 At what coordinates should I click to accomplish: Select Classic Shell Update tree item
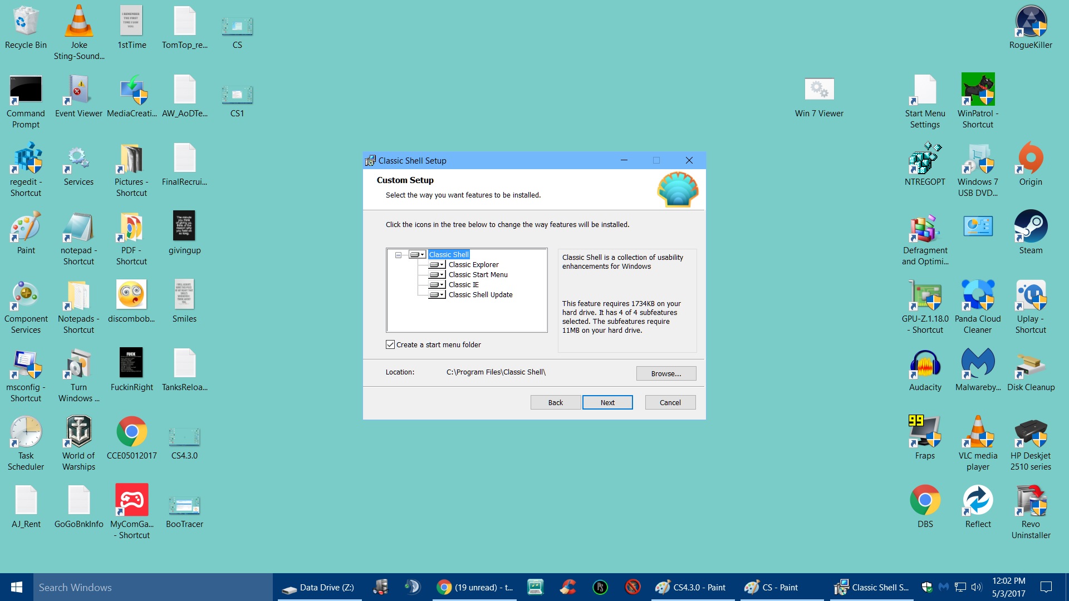click(x=480, y=295)
